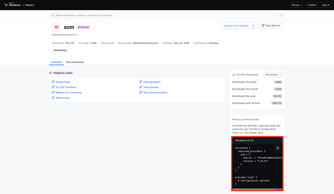This screenshot has width=334, height=194.
Task: Click the Terraform logo in header
Action: (13, 5)
